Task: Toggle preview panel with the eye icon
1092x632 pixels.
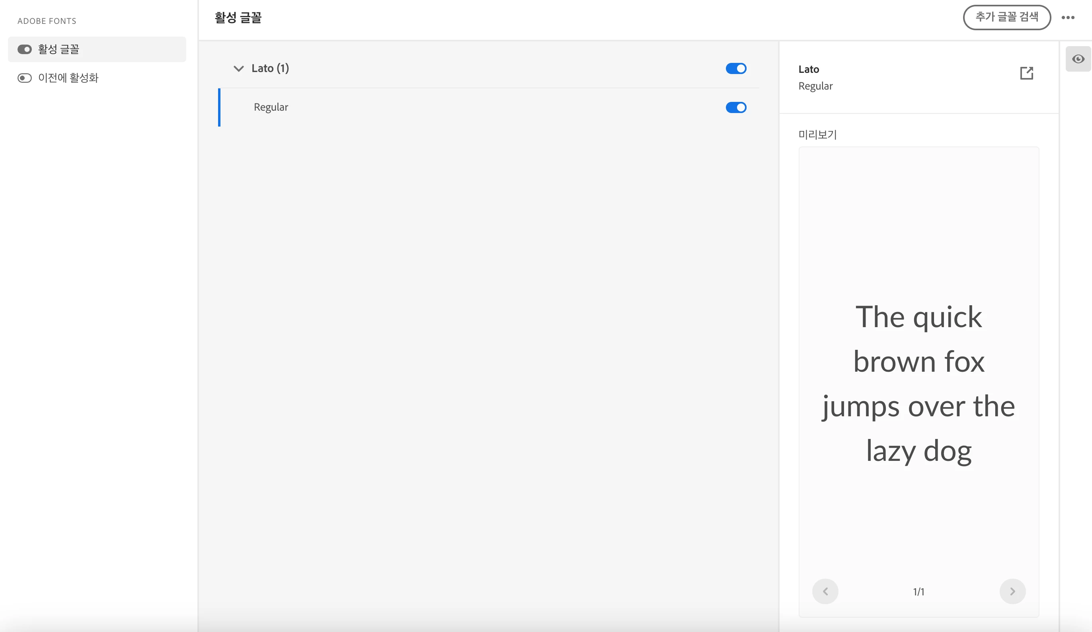Action: click(x=1078, y=59)
